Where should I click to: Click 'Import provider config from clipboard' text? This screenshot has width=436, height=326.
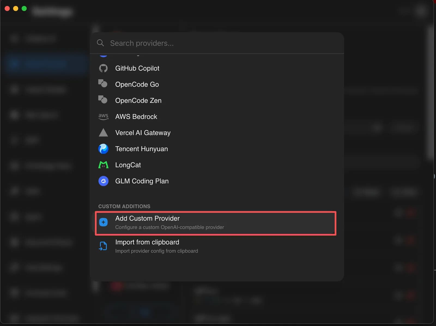156,251
